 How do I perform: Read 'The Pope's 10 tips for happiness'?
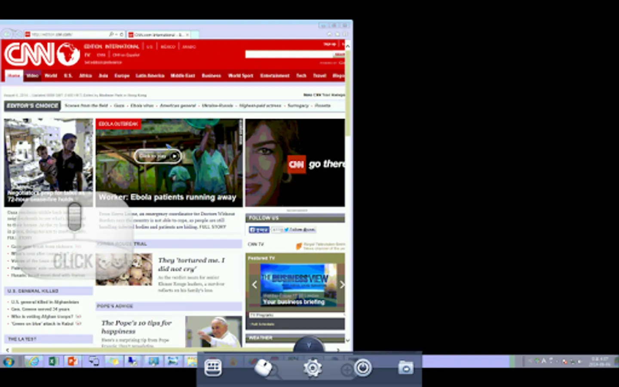pyautogui.click(x=136, y=327)
